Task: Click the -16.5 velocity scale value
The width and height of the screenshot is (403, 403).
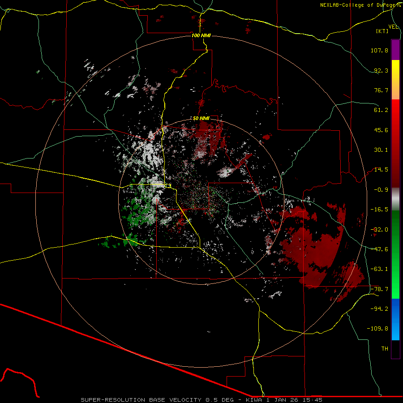Action: pyautogui.click(x=379, y=210)
